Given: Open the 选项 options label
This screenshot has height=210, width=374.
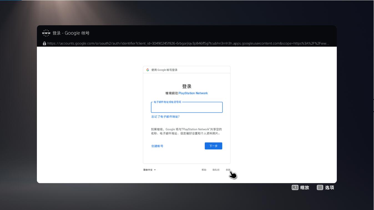Looking at the screenshot, I should click(x=330, y=187).
